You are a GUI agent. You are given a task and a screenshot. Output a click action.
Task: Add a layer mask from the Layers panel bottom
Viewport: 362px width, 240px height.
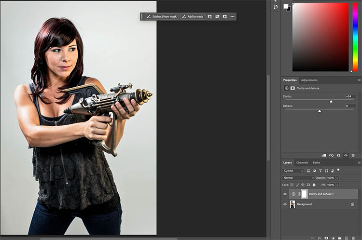click(x=326, y=238)
